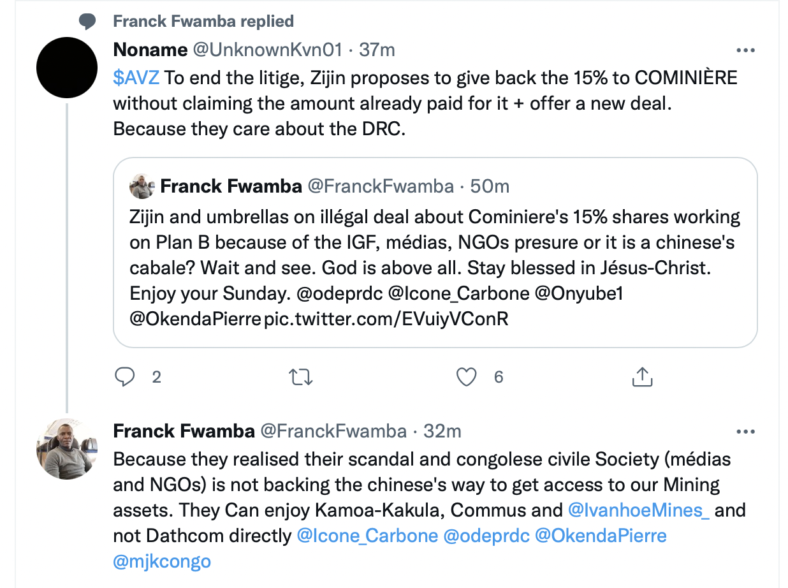Click the 'Franck Fwamba replied' header text
This screenshot has height=588, width=788.
[203, 22]
